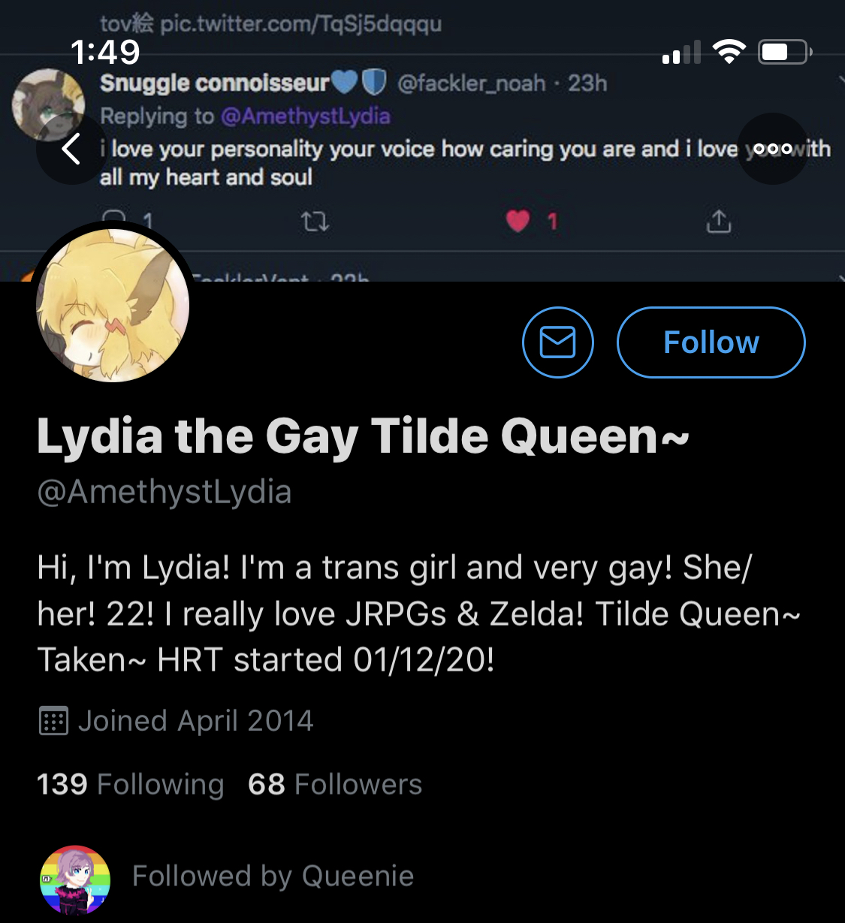Image resolution: width=845 pixels, height=923 pixels.
Task: Open @AmethystLydia mention in reply
Action: click(306, 116)
